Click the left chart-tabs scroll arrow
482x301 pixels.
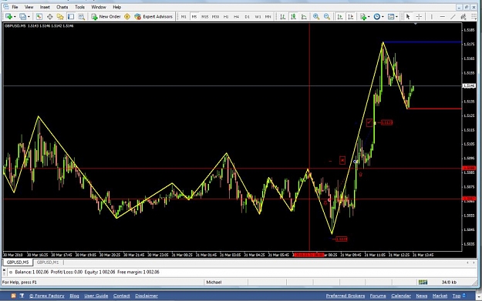tap(467, 263)
